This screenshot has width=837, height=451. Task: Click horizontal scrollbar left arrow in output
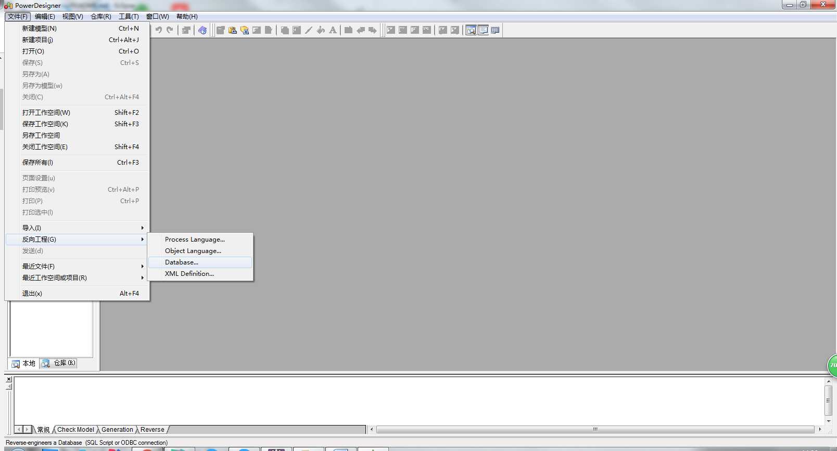point(372,430)
